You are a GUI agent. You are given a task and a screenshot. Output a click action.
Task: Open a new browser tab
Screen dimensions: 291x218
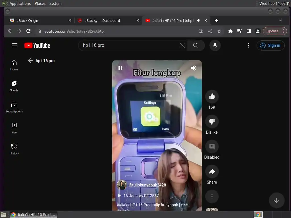point(216,20)
